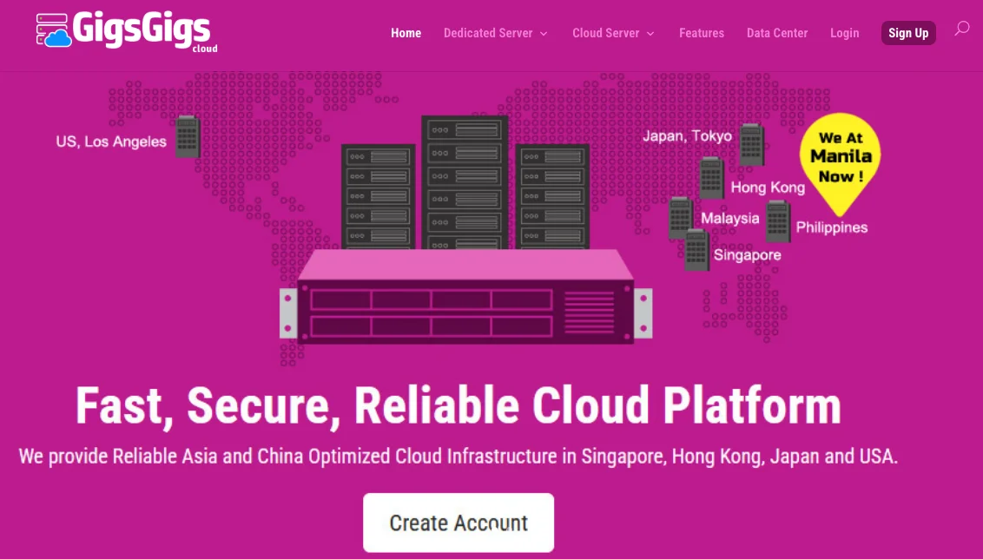Click the Singapore label
983x559 pixels.
(x=748, y=255)
